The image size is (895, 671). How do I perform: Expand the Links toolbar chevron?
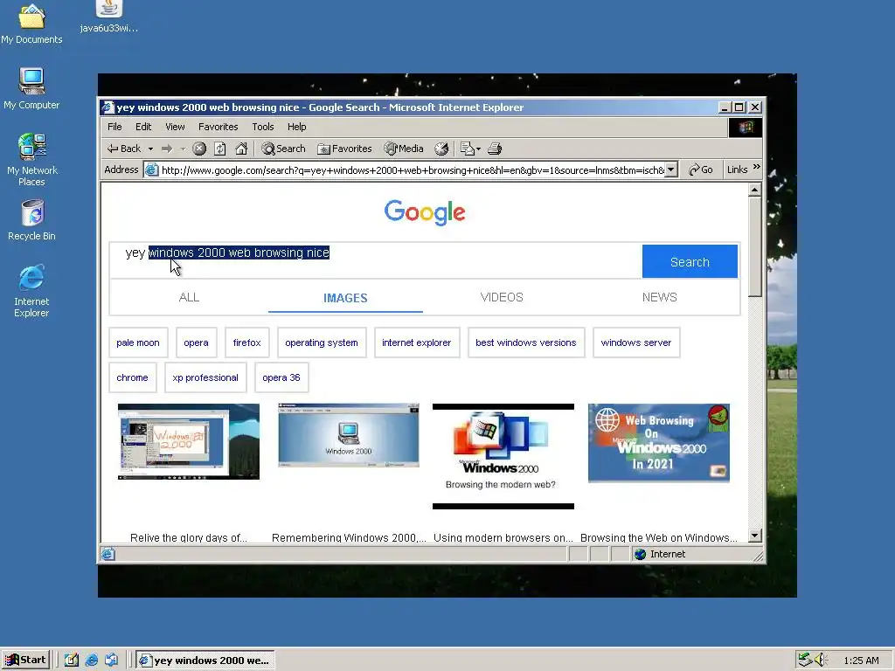[x=757, y=167]
